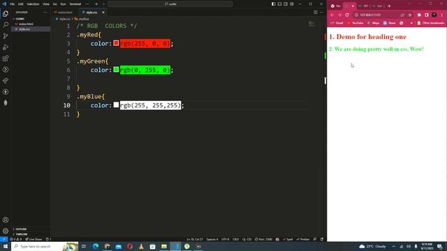Select the style.css editor tab

pos(91,13)
